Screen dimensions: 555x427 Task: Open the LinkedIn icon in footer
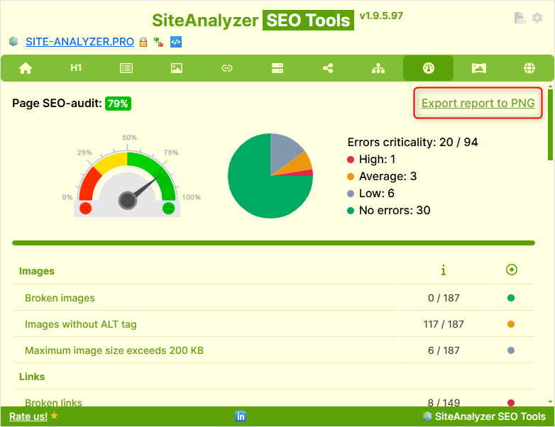[x=241, y=416]
